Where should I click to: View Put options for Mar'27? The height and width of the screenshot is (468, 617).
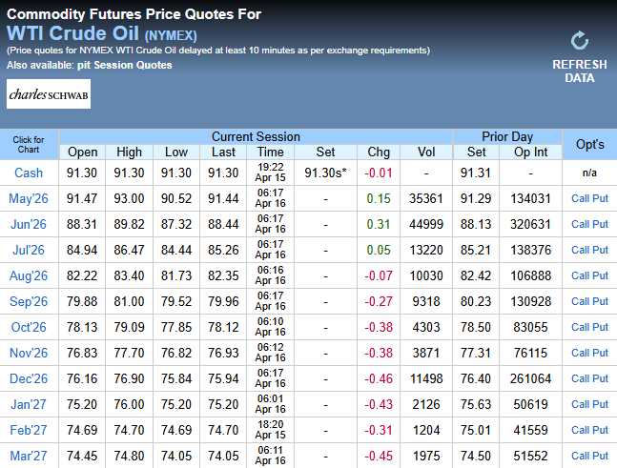601,455
